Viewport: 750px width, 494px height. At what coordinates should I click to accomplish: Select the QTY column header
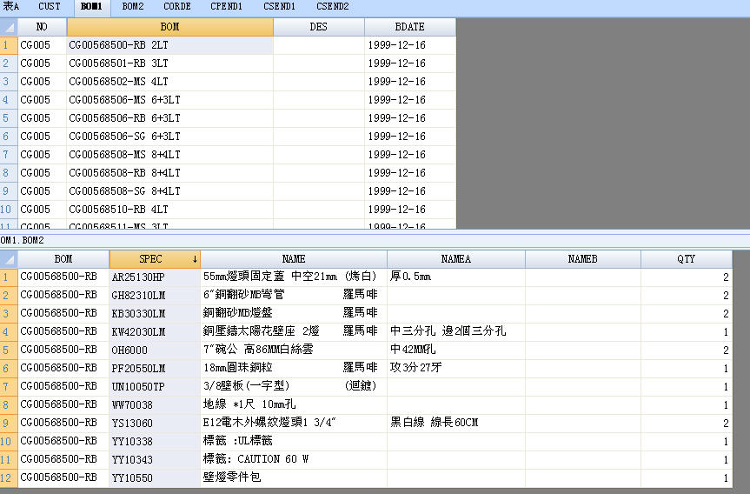(686, 259)
